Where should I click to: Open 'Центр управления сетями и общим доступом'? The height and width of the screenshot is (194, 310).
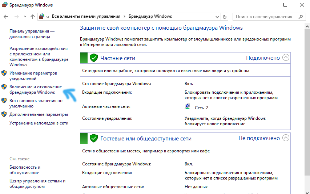click(x=37, y=184)
